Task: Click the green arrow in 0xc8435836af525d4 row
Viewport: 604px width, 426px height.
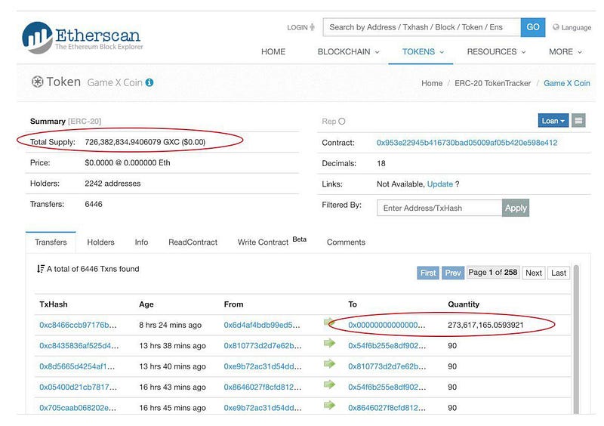Action: coord(329,343)
